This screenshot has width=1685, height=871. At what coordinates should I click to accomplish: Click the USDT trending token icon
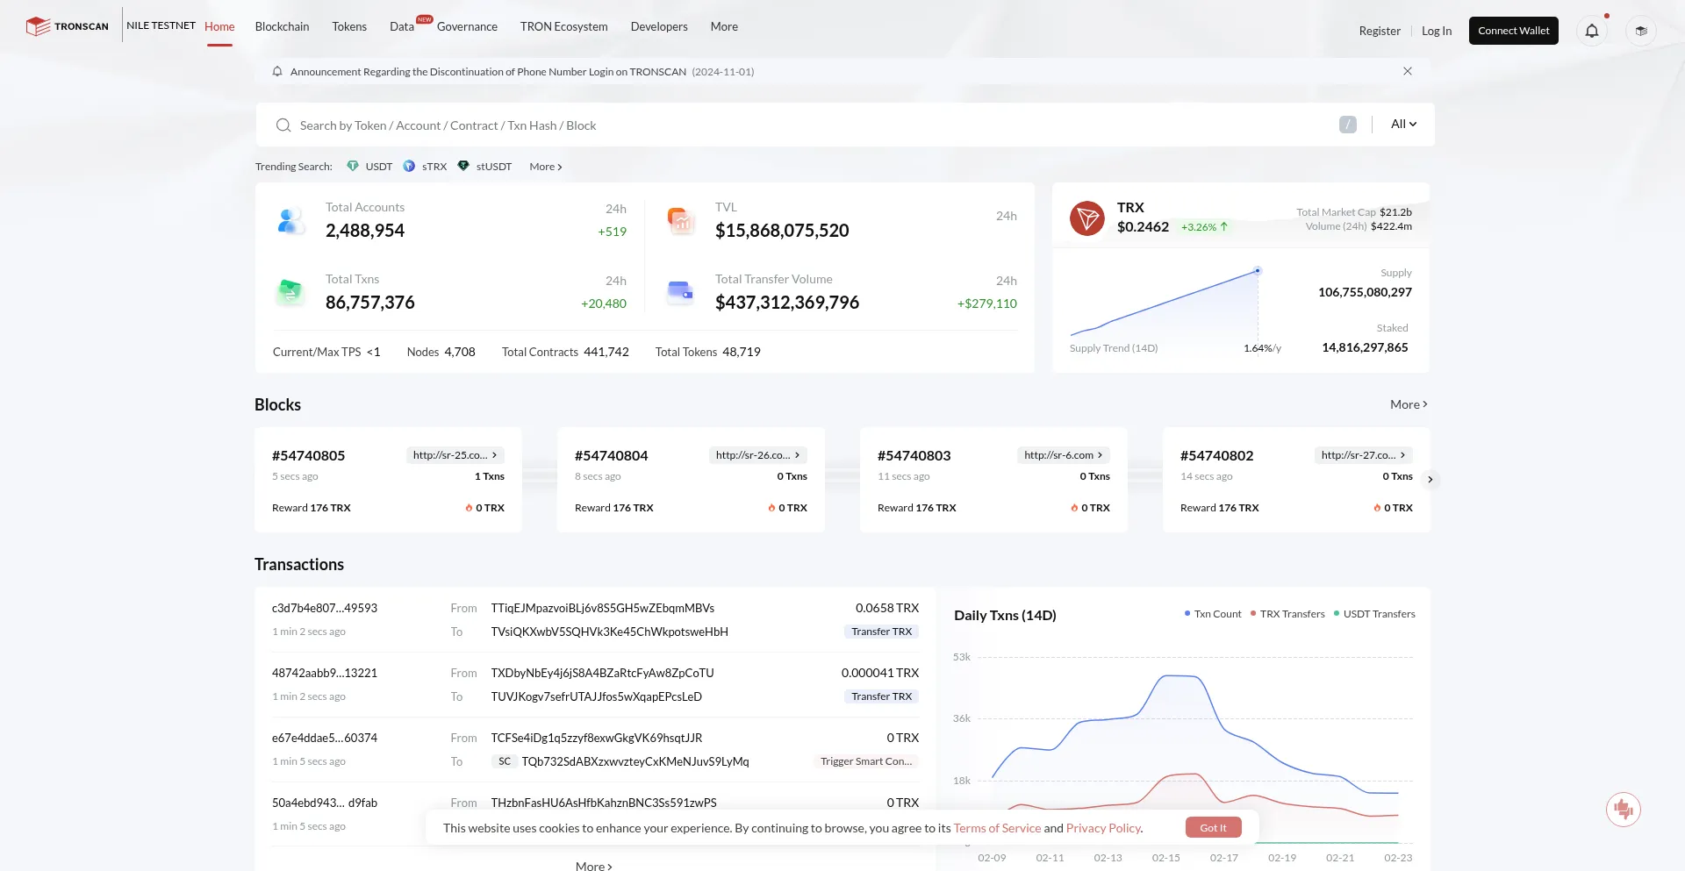(353, 166)
